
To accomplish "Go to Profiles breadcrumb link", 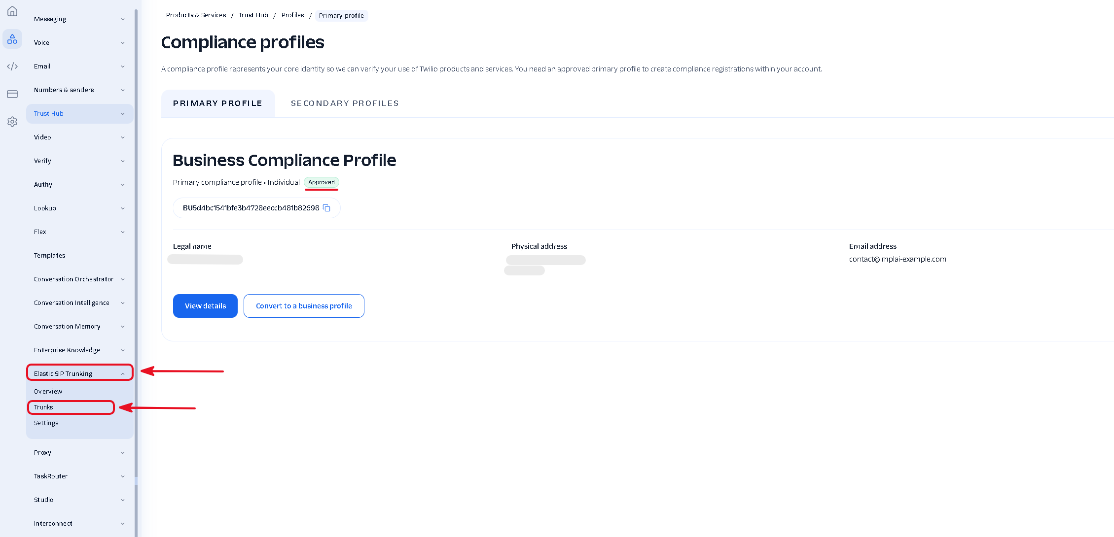I will pyautogui.click(x=292, y=15).
